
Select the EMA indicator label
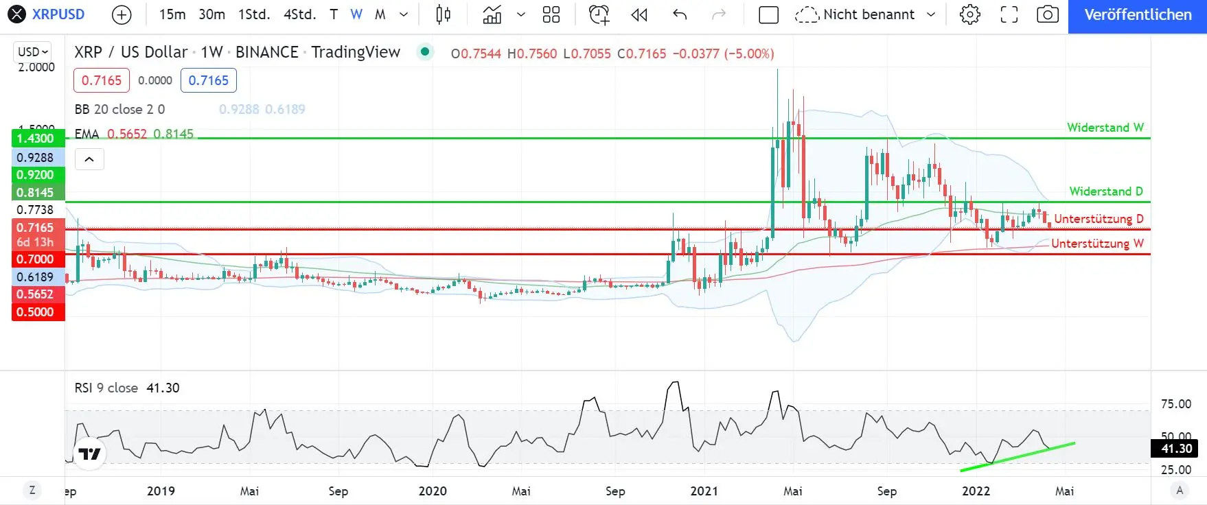point(87,134)
